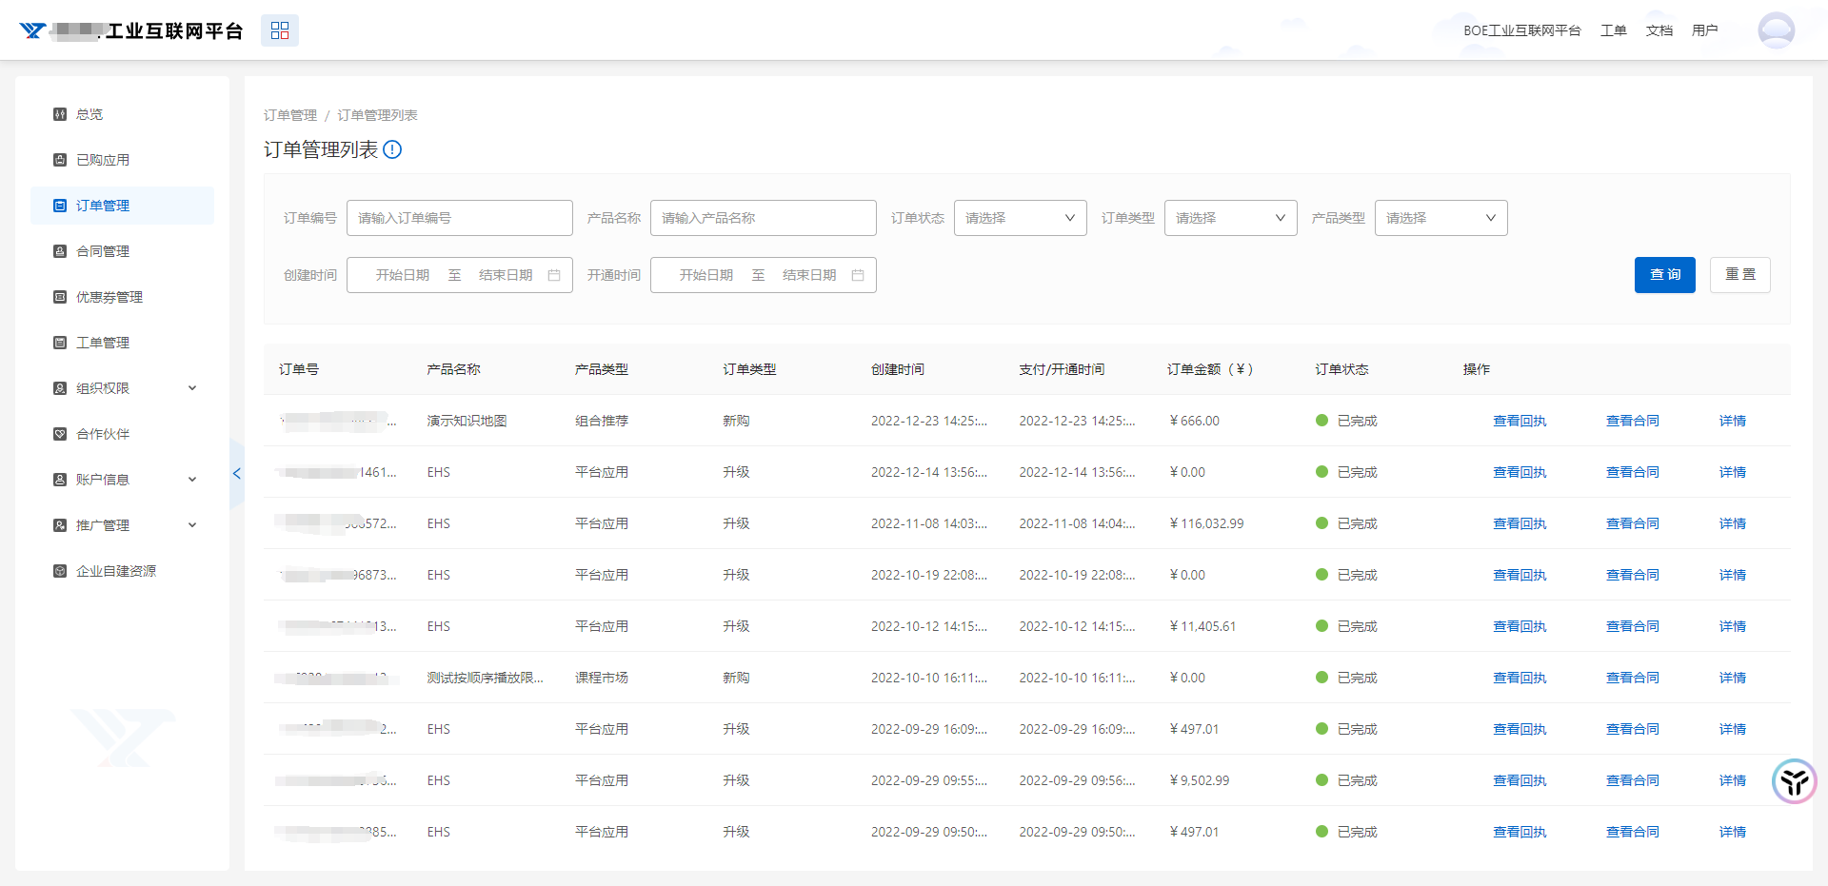Image resolution: width=1828 pixels, height=886 pixels.
Task: Click 开通时间 end date field
Action: pyautogui.click(x=809, y=275)
